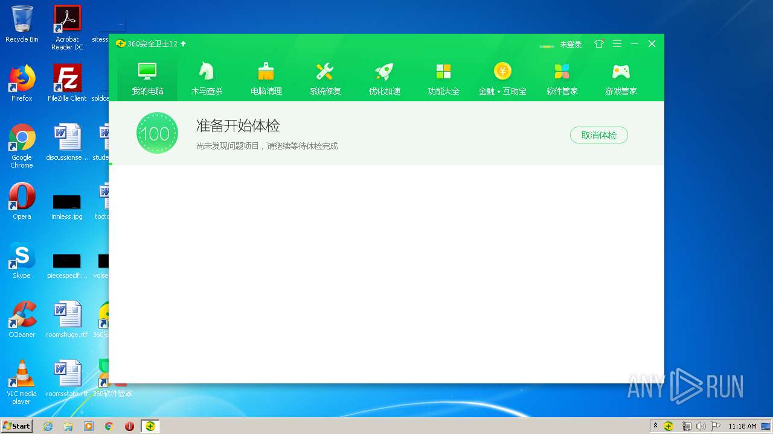Open network status tray icon

[687, 426]
